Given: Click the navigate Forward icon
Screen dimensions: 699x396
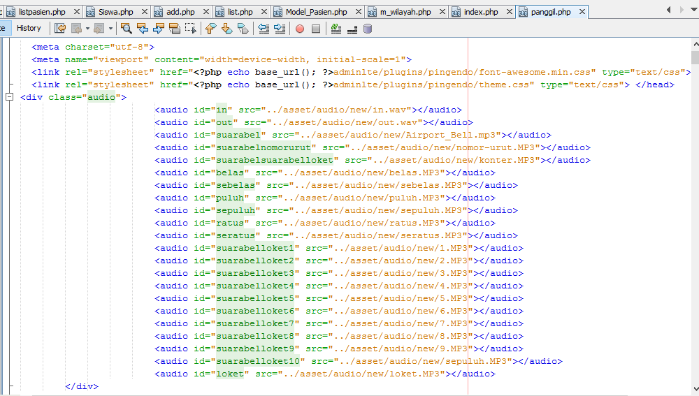Looking at the screenshot, I should click(99, 29).
